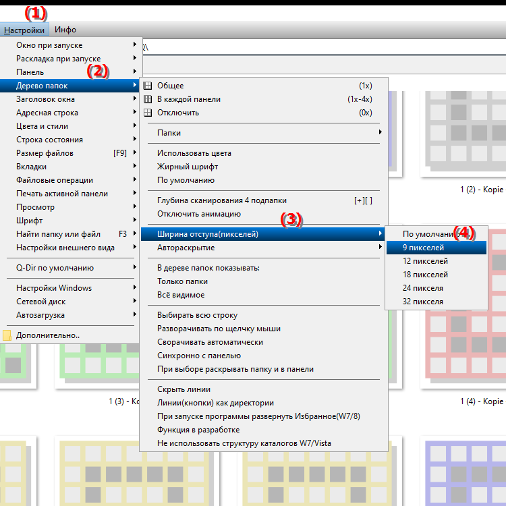Screen dimensions: 506x506
Task: Open the Вкладки submenu
Action: (69, 167)
